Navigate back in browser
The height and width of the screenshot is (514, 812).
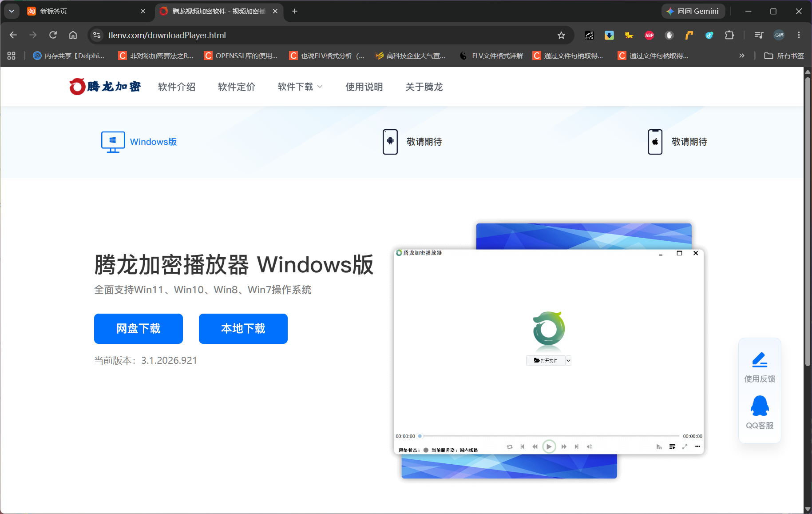click(13, 35)
